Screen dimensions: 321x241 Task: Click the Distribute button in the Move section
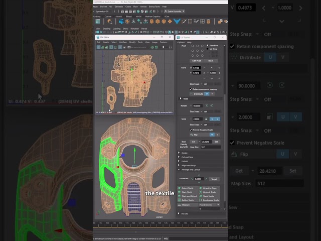[x=197, y=94]
